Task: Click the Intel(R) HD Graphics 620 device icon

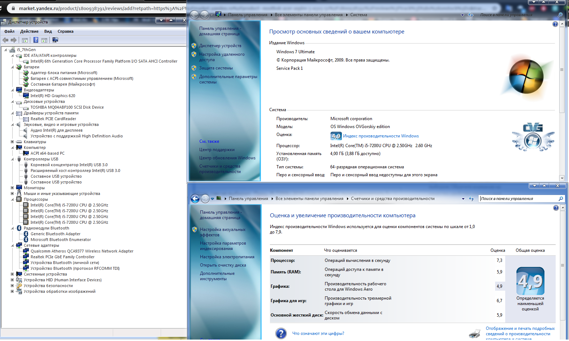Action: pyautogui.click(x=26, y=96)
